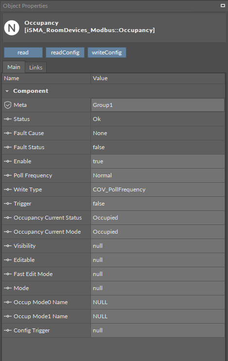Image resolution: width=228 pixels, height=361 pixels.
Task: Collapse the Component section arrow
Action: [x=7, y=91]
